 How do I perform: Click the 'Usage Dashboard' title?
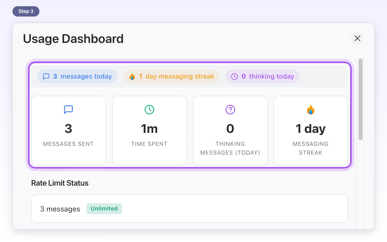coord(73,39)
